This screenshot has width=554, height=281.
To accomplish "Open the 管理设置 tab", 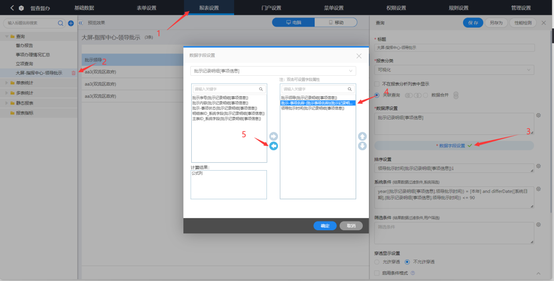I will point(521,8).
